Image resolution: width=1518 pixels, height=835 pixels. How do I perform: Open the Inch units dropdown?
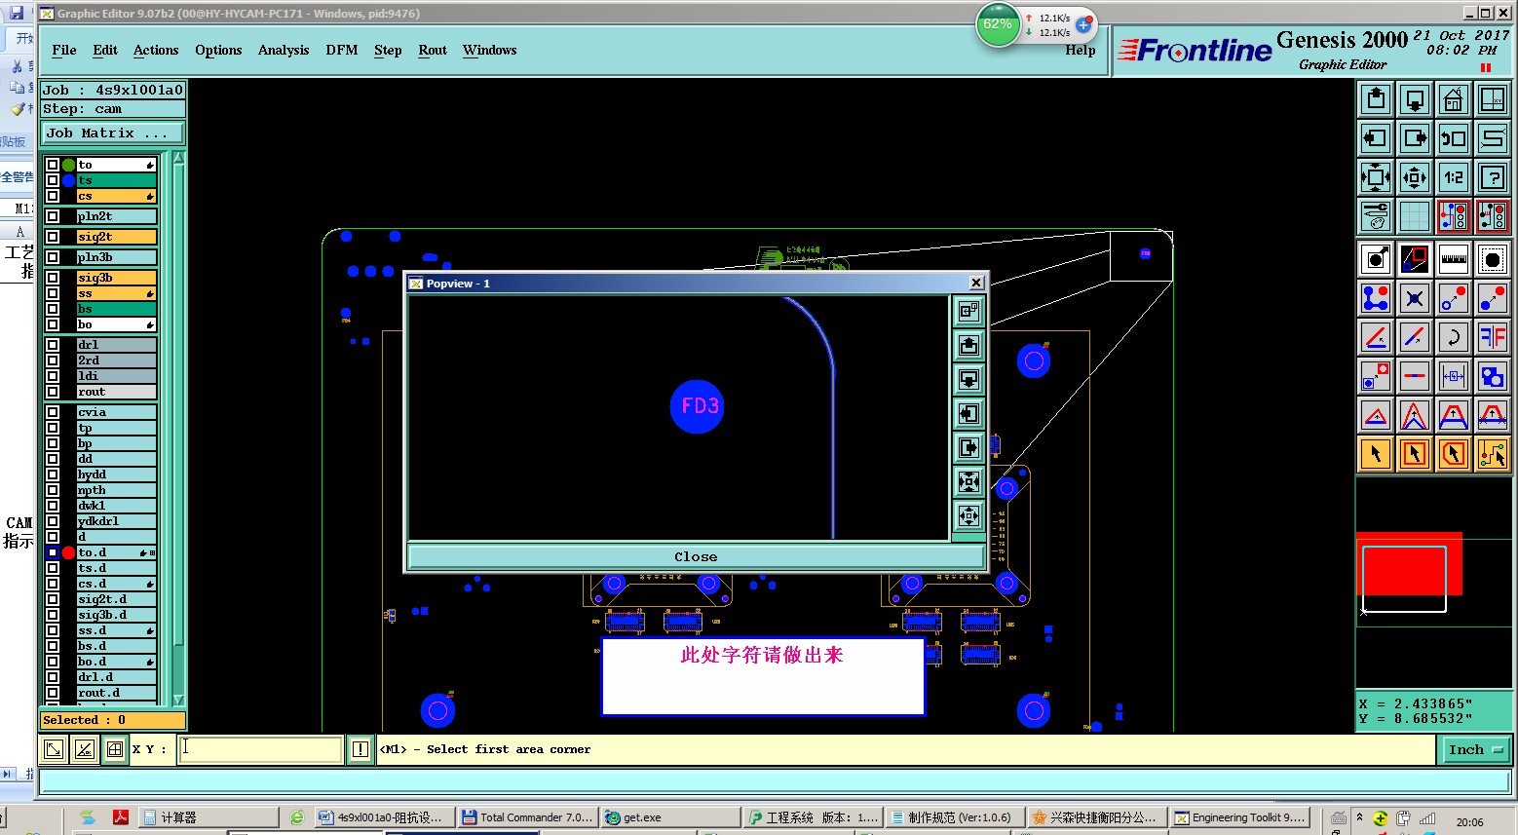1474,749
